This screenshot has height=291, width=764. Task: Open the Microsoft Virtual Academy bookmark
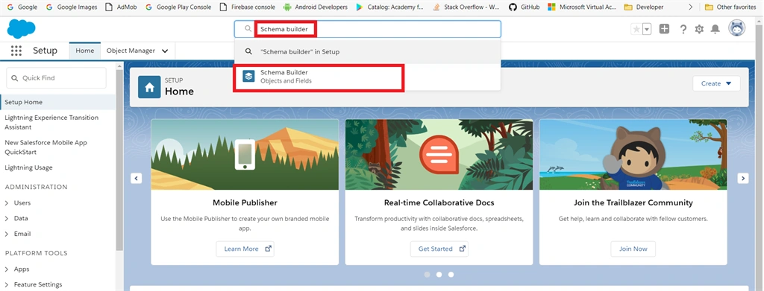tap(582, 7)
